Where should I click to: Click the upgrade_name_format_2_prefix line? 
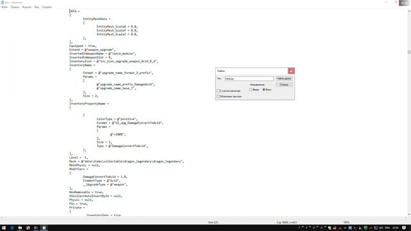pyautogui.click(x=118, y=73)
